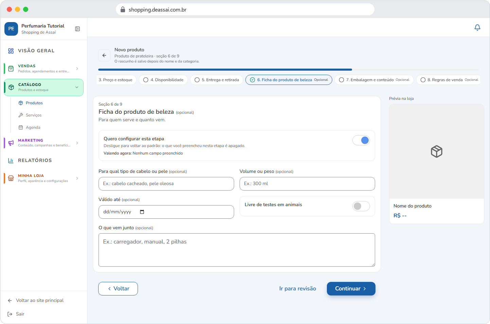
Task: Click the Minha Loja storefront icon
Action: pos(11,178)
